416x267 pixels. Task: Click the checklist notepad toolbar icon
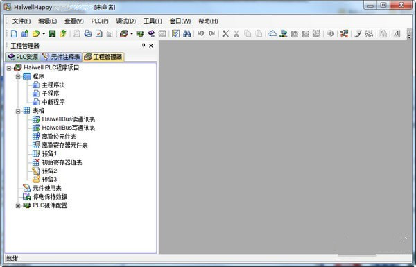click(175, 34)
